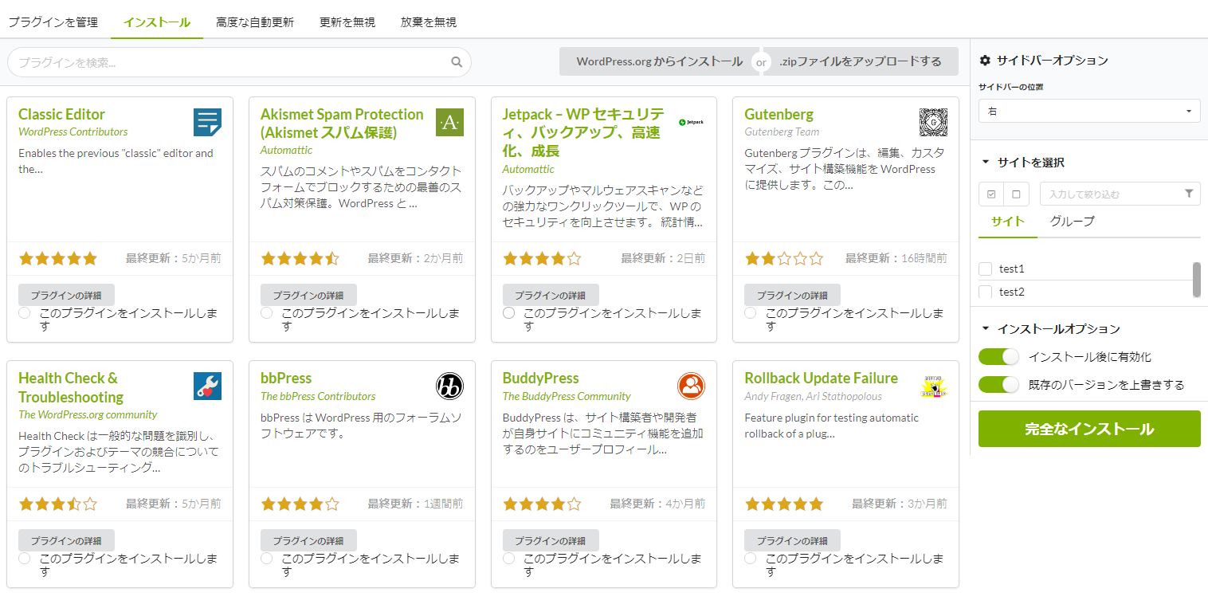1208x616 pixels.
Task: Open Rollback Update Failure プラグインの詳細 button
Action: [x=792, y=540]
